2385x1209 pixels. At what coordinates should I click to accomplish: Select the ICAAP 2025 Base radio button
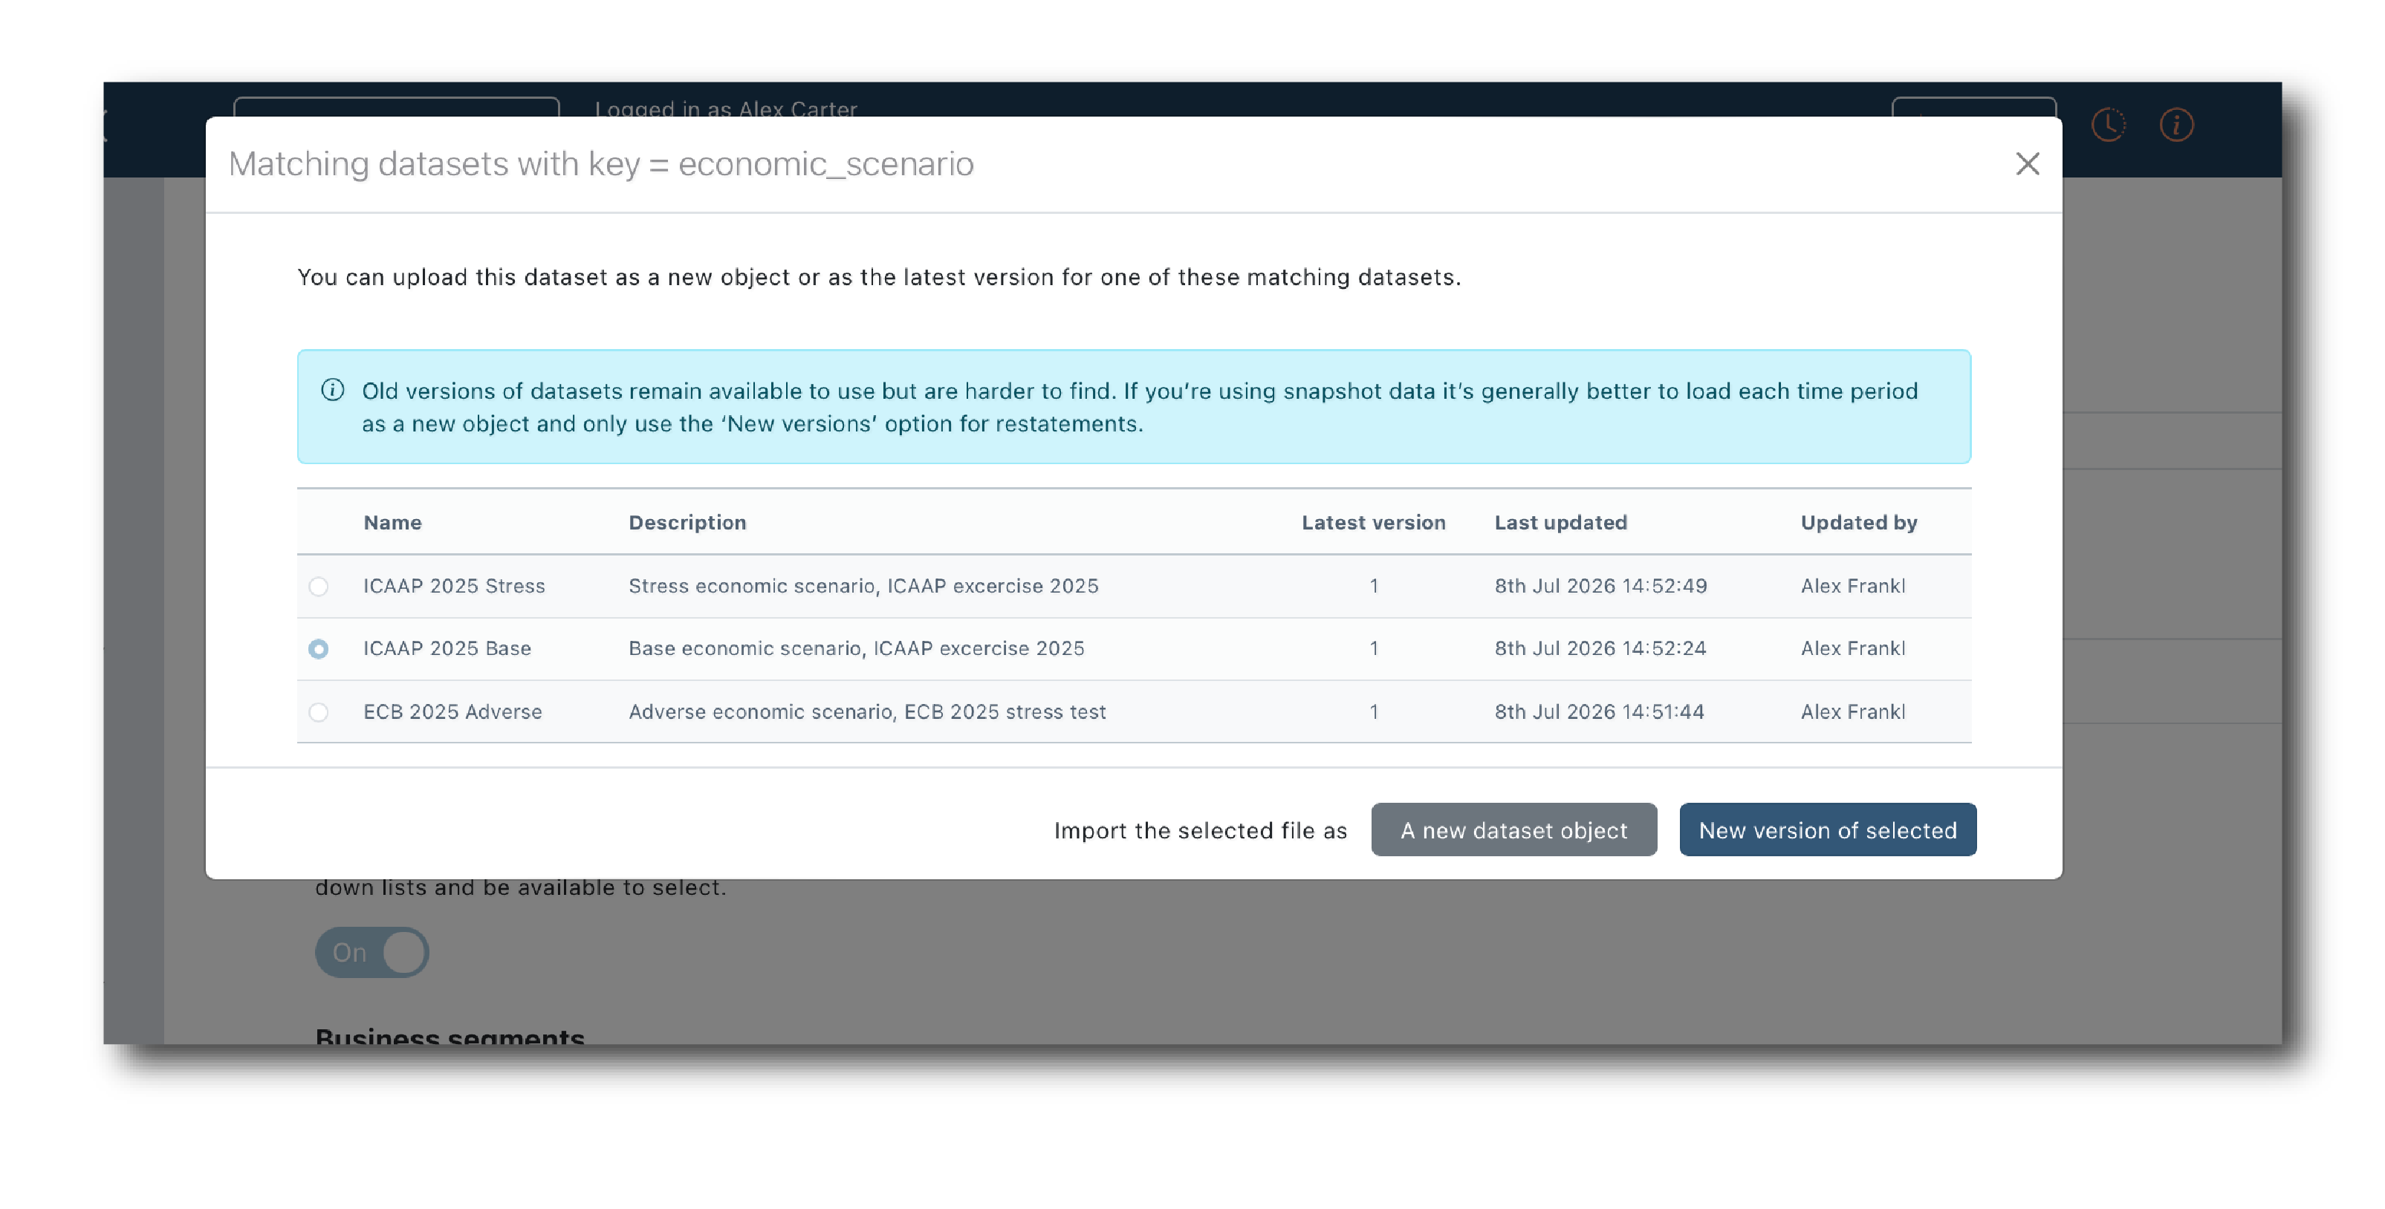click(319, 649)
